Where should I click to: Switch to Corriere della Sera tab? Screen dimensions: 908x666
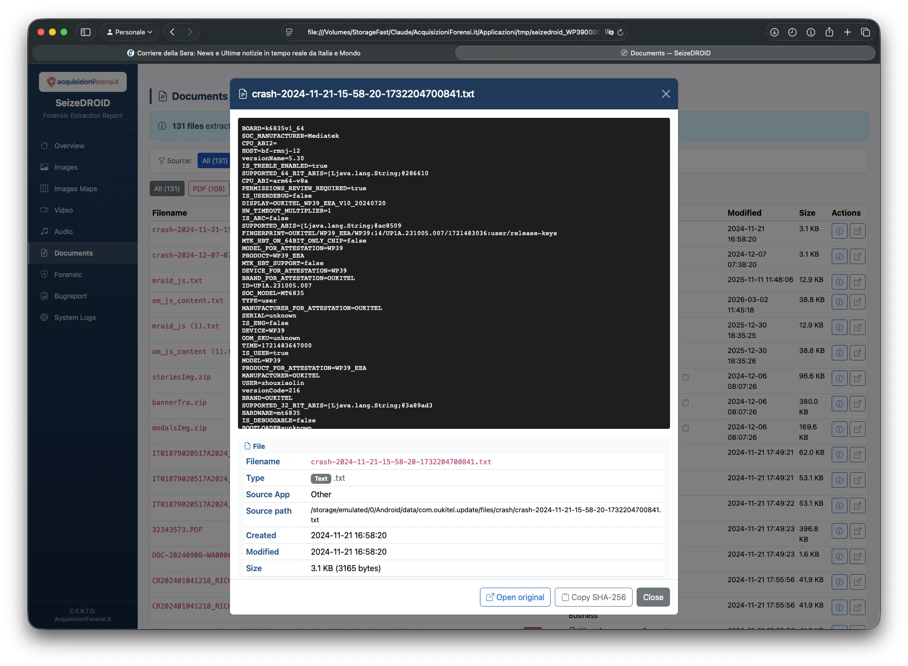pyautogui.click(x=244, y=53)
